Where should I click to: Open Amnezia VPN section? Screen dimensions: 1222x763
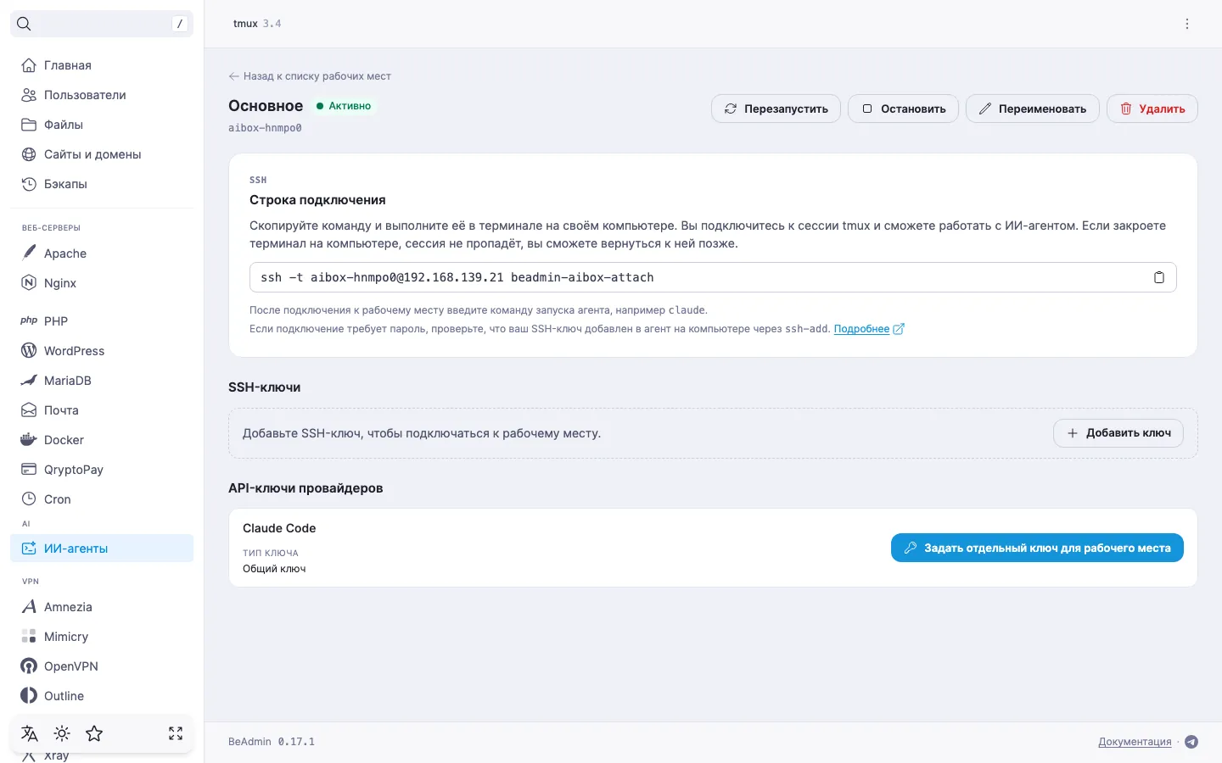click(102, 607)
